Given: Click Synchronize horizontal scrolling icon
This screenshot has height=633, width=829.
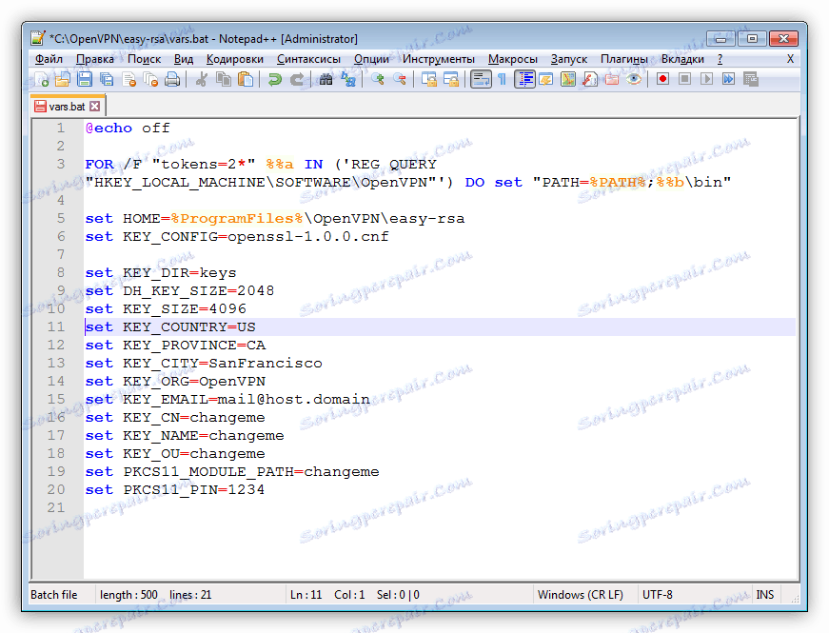Looking at the screenshot, I should [451, 79].
